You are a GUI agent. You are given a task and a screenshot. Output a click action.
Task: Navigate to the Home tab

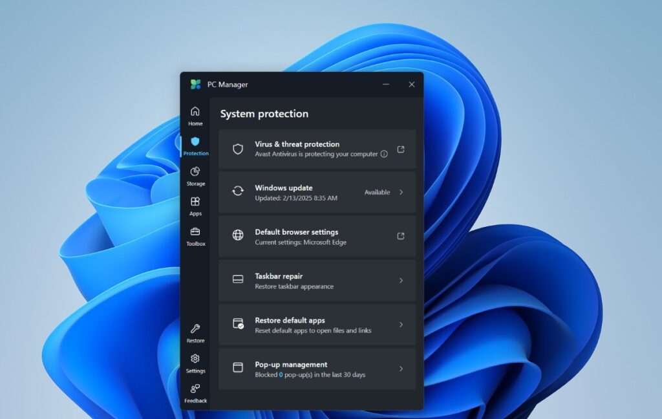click(195, 116)
